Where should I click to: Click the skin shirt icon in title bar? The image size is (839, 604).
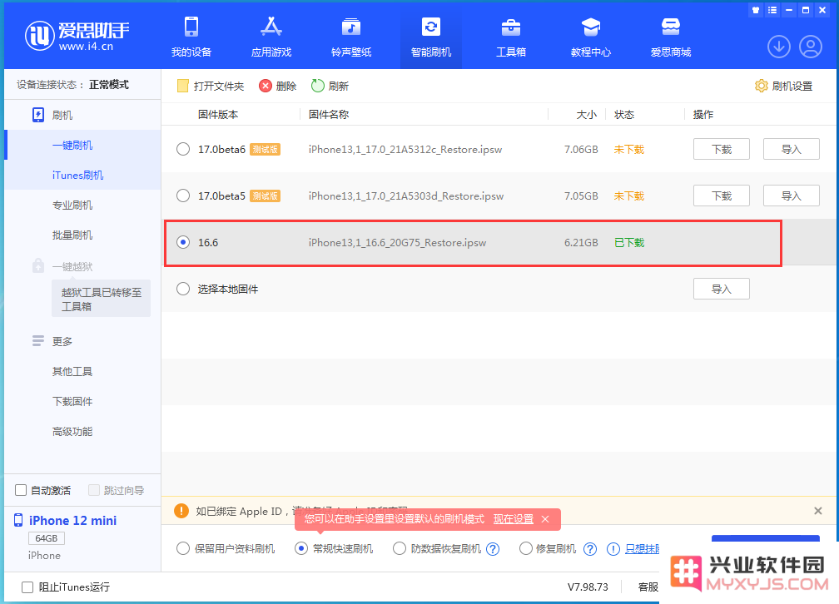click(756, 10)
